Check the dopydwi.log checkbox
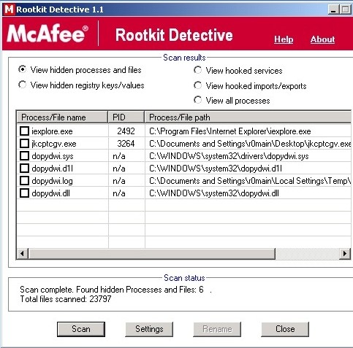Image resolution: width=353 pixels, height=348 pixels. 24,181
